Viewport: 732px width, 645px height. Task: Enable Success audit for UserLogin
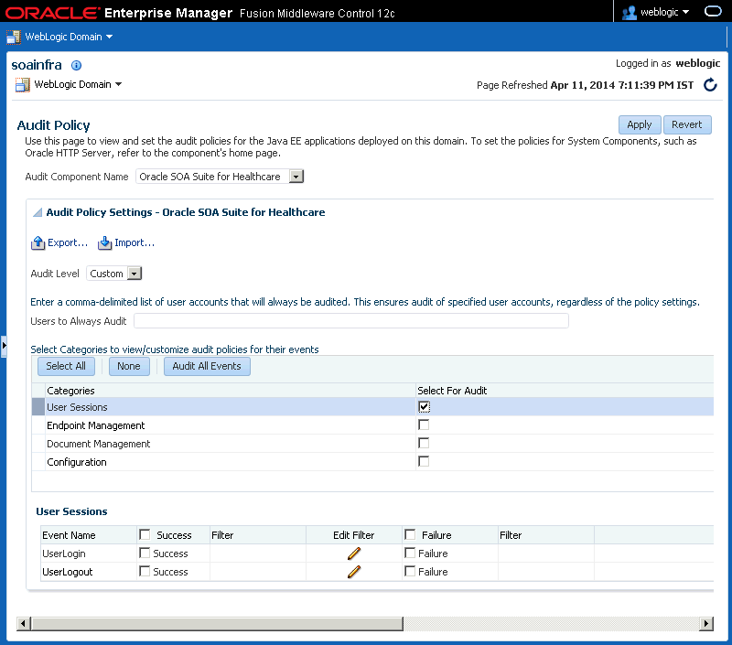coord(145,554)
